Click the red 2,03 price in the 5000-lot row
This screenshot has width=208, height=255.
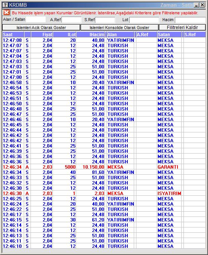point(47,167)
